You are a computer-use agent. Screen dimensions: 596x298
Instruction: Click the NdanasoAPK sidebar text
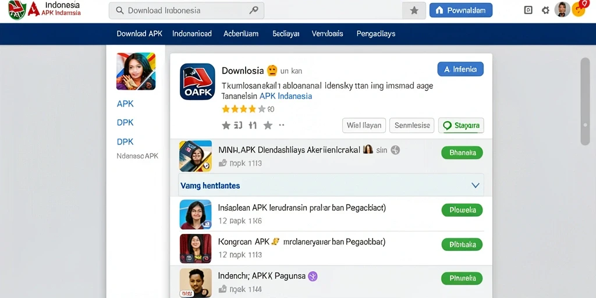(137, 156)
